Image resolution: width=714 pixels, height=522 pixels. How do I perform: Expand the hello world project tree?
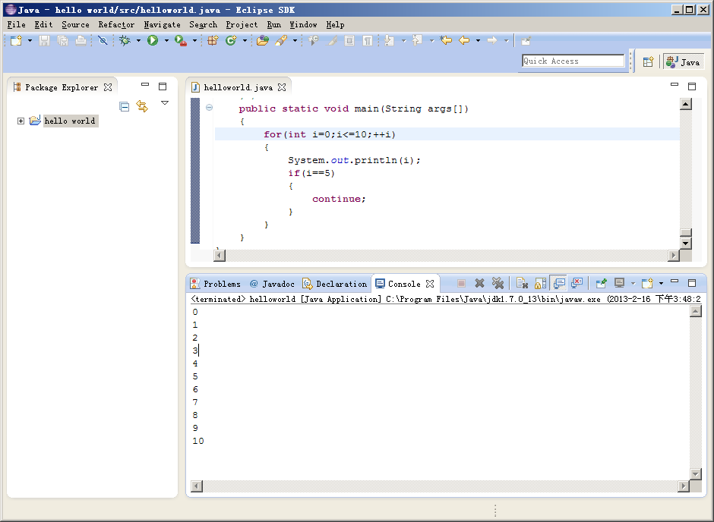(x=21, y=121)
